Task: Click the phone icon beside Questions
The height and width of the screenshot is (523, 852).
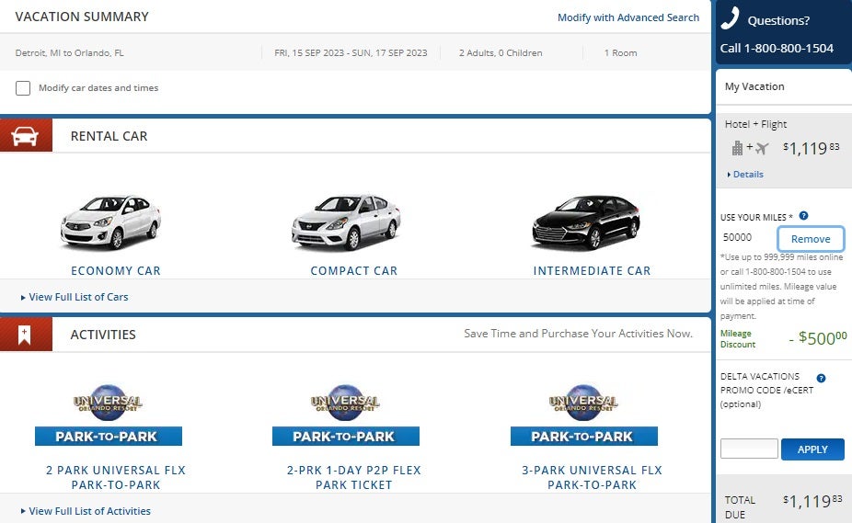Action: tap(731, 19)
